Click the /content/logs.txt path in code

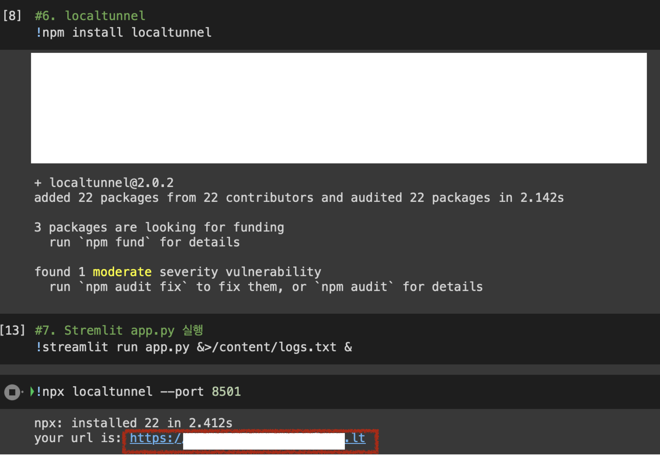tap(274, 347)
